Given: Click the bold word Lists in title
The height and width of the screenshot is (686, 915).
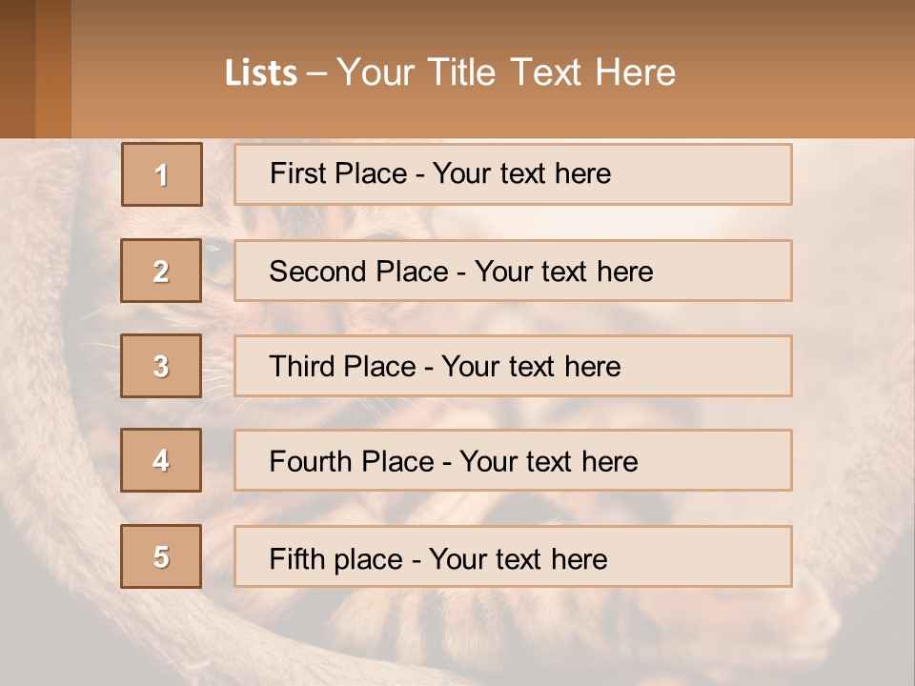Looking at the screenshot, I should pyautogui.click(x=261, y=72).
